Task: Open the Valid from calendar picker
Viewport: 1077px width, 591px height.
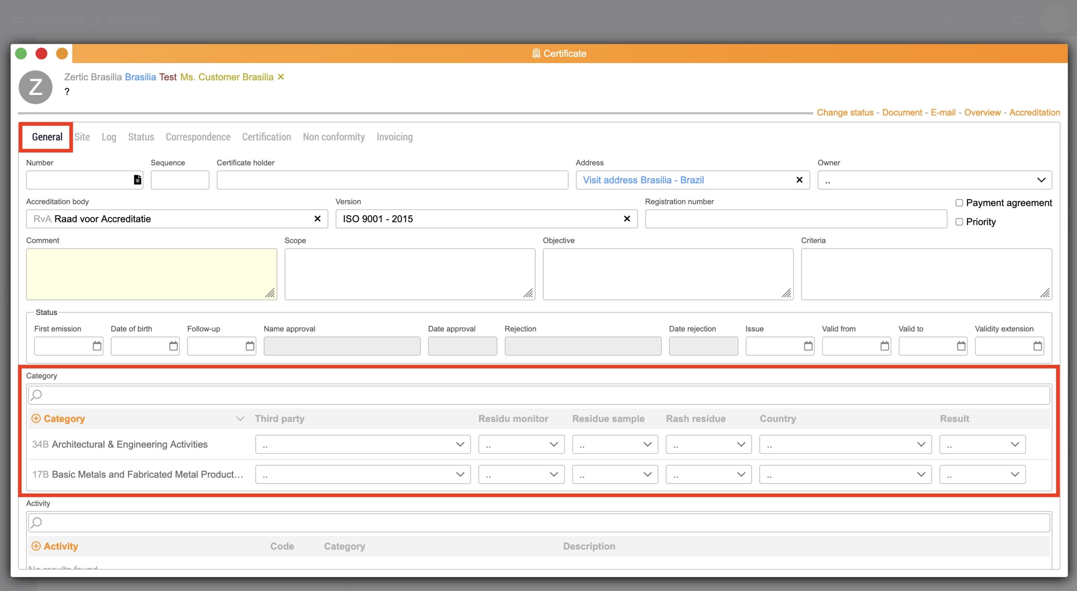Action: pos(884,346)
